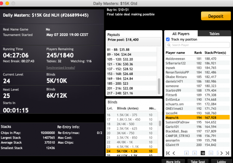
Task: Select blind level 18 row 2K/4K
Action: [x=132, y=124]
